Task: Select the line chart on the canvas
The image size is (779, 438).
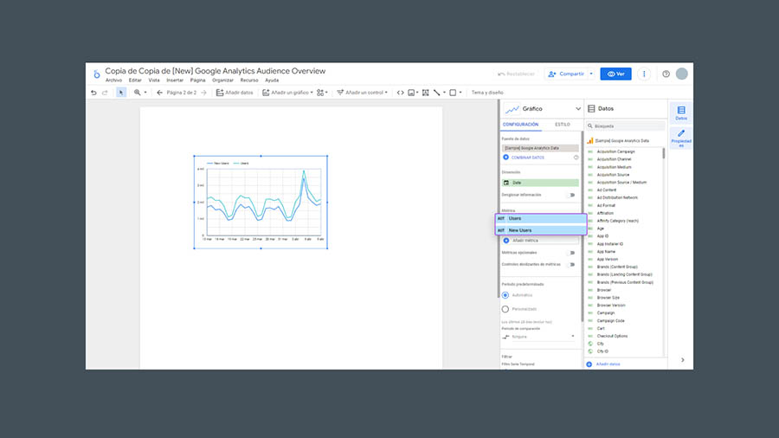Action: click(261, 202)
